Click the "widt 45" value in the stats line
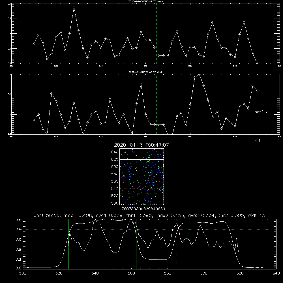The width and height of the screenshot is (283, 283). pyautogui.click(x=256, y=215)
